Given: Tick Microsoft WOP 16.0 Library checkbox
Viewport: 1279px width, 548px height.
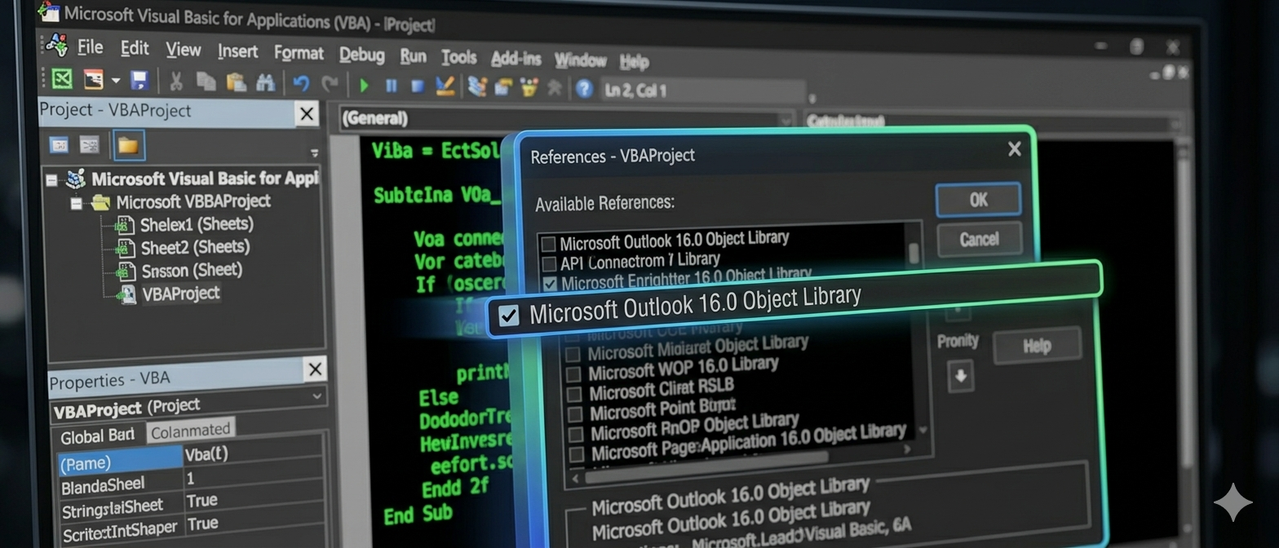Looking at the screenshot, I should (573, 373).
